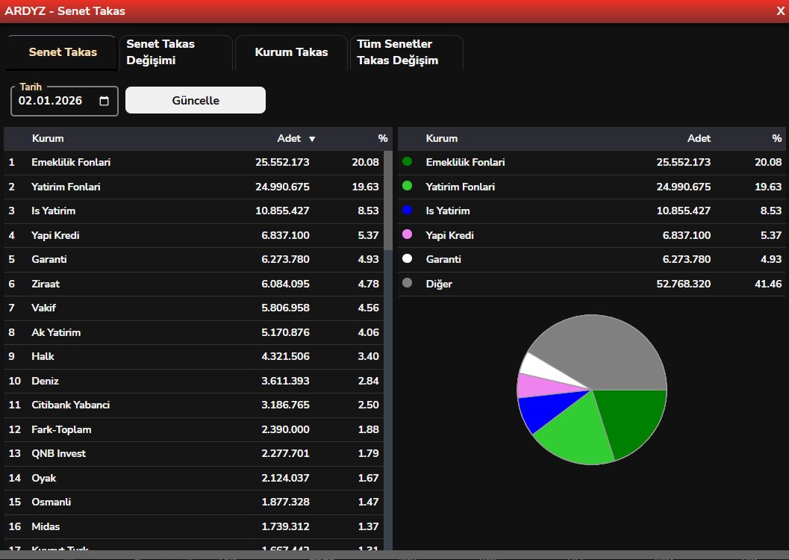Click the light green Yatirim Fonlari legend dot
789x560 pixels.
pyautogui.click(x=407, y=186)
